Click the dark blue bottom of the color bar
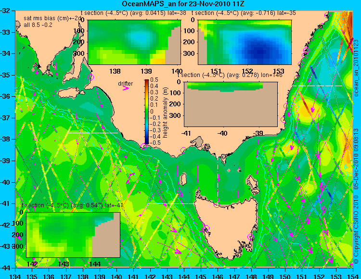361x279 pixels. tap(147, 142)
